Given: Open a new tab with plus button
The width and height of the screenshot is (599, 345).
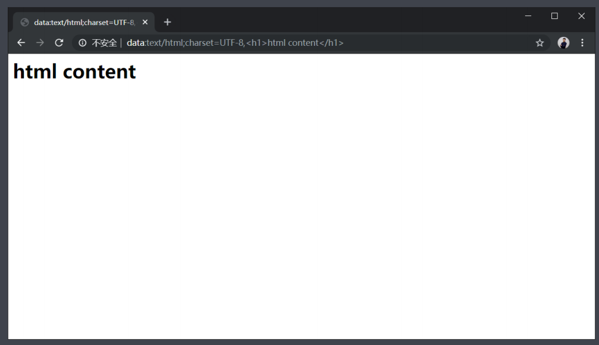Looking at the screenshot, I should point(167,22).
